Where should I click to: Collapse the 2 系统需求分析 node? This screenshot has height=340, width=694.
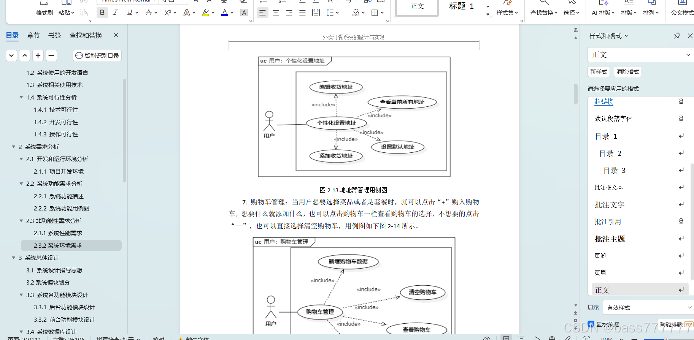coord(14,147)
